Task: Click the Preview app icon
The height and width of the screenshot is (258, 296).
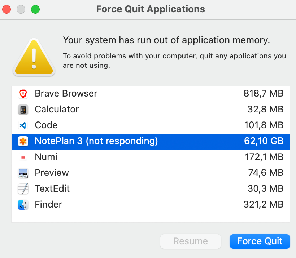Action: pyautogui.click(x=23, y=173)
